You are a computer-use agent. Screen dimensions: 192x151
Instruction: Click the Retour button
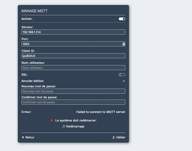pos(28,137)
